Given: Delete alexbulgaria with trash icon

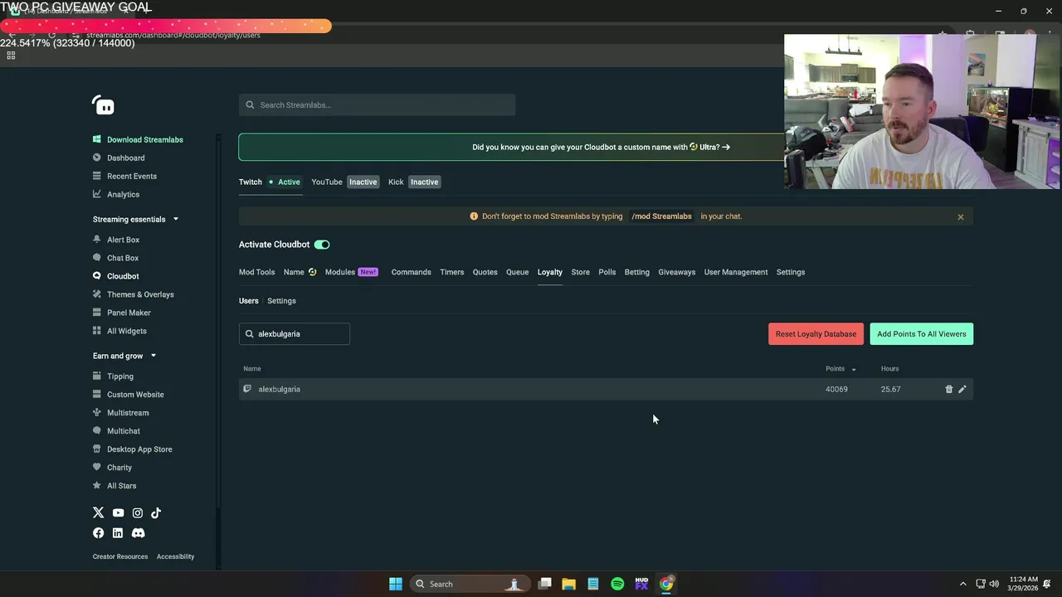Looking at the screenshot, I should coord(949,389).
